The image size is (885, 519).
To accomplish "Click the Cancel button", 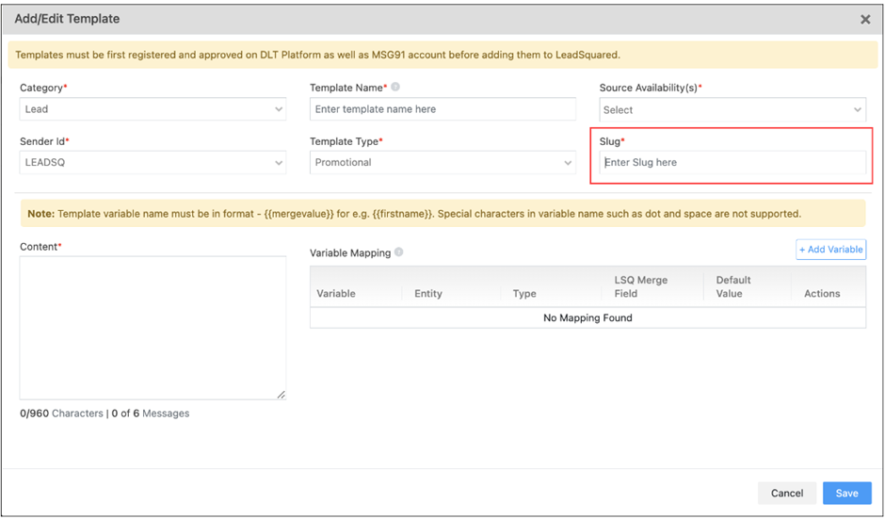I will point(786,493).
